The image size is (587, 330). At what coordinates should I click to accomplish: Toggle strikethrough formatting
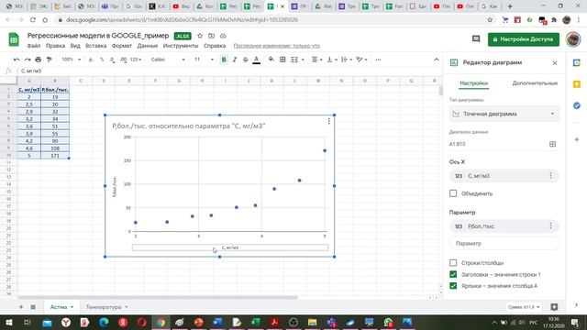246,60
